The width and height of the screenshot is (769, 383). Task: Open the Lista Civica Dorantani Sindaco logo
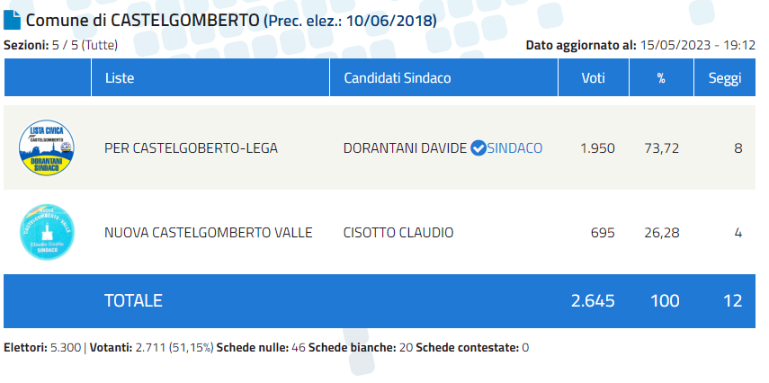coord(47,147)
